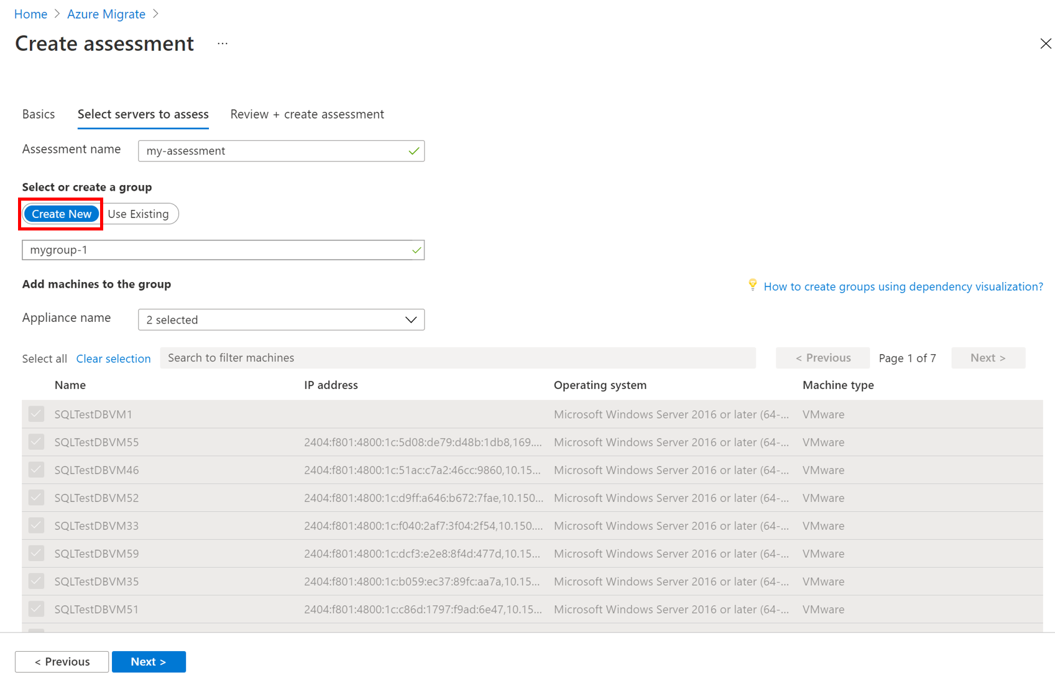Open the Basics tab

tap(39, 114)
